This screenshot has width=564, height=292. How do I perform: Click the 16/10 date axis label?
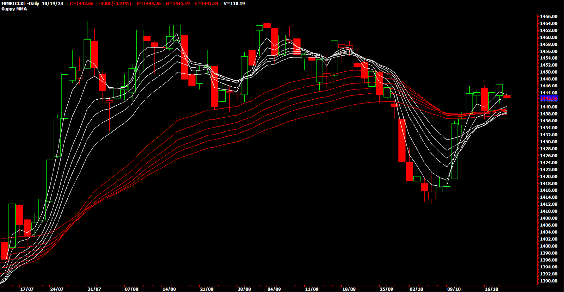pos(491,289)
